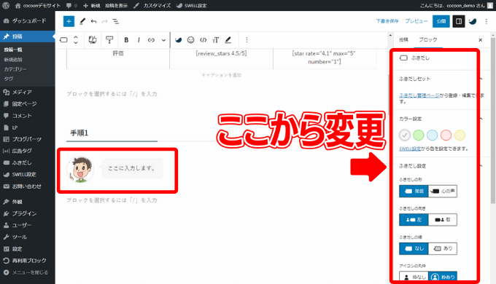Open ダッシュボード in the admin menu
Screen dimensions: 496x284
point(28,20)
